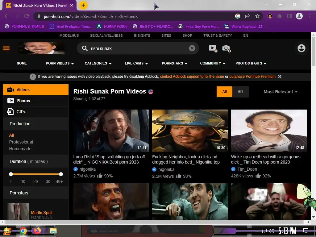Open Word Replacer II bookmark

click(x=243, y=27)
